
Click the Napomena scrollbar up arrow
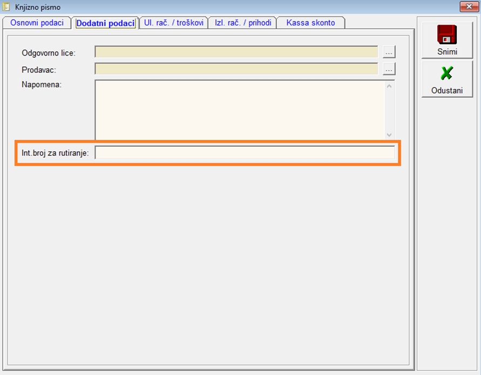(x=389, y=85)
